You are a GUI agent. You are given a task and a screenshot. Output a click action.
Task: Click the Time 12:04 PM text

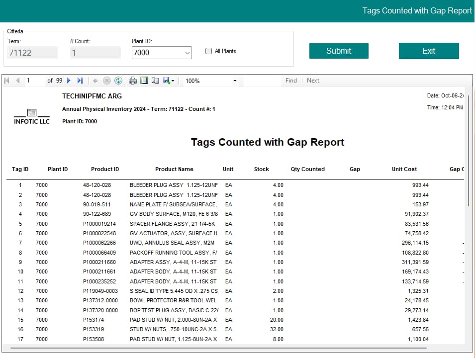pyautogui.click(x=445, y=107)
